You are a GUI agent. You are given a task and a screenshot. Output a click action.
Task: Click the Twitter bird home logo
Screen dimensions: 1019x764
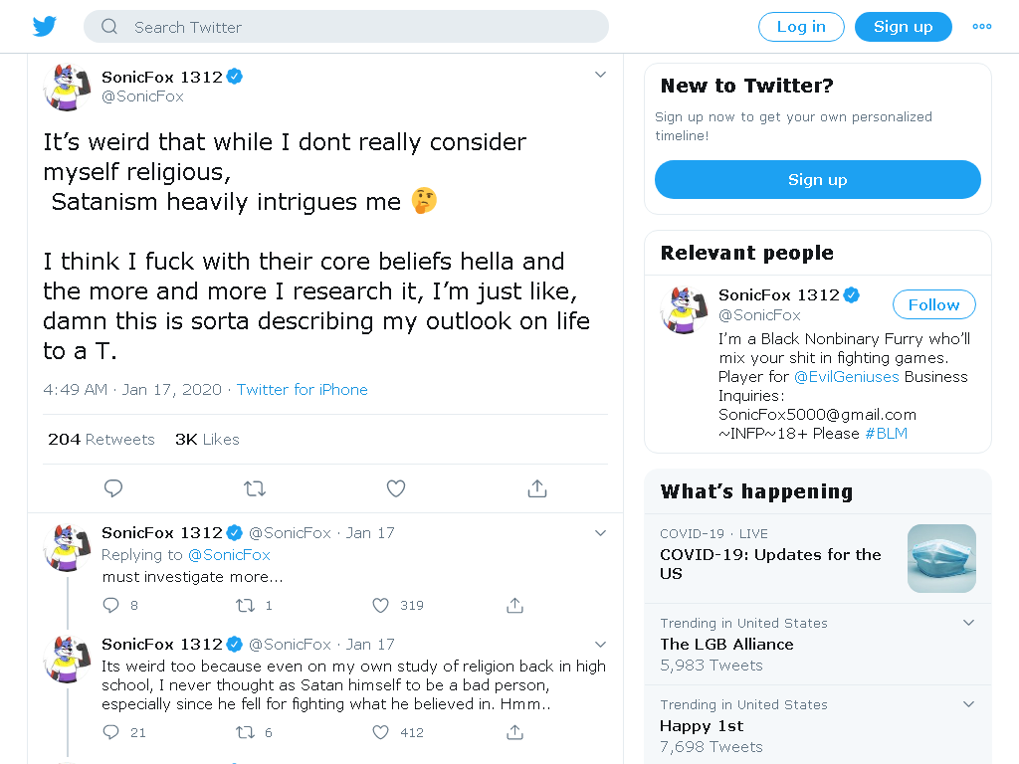click(44, 26)
